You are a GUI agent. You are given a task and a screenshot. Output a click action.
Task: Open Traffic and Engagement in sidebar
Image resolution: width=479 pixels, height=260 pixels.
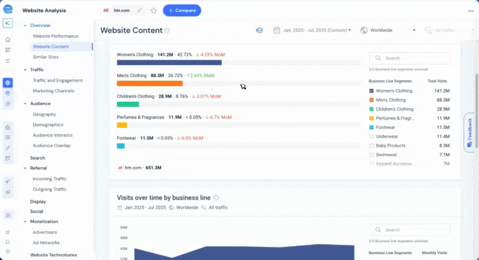click(57, 80)
